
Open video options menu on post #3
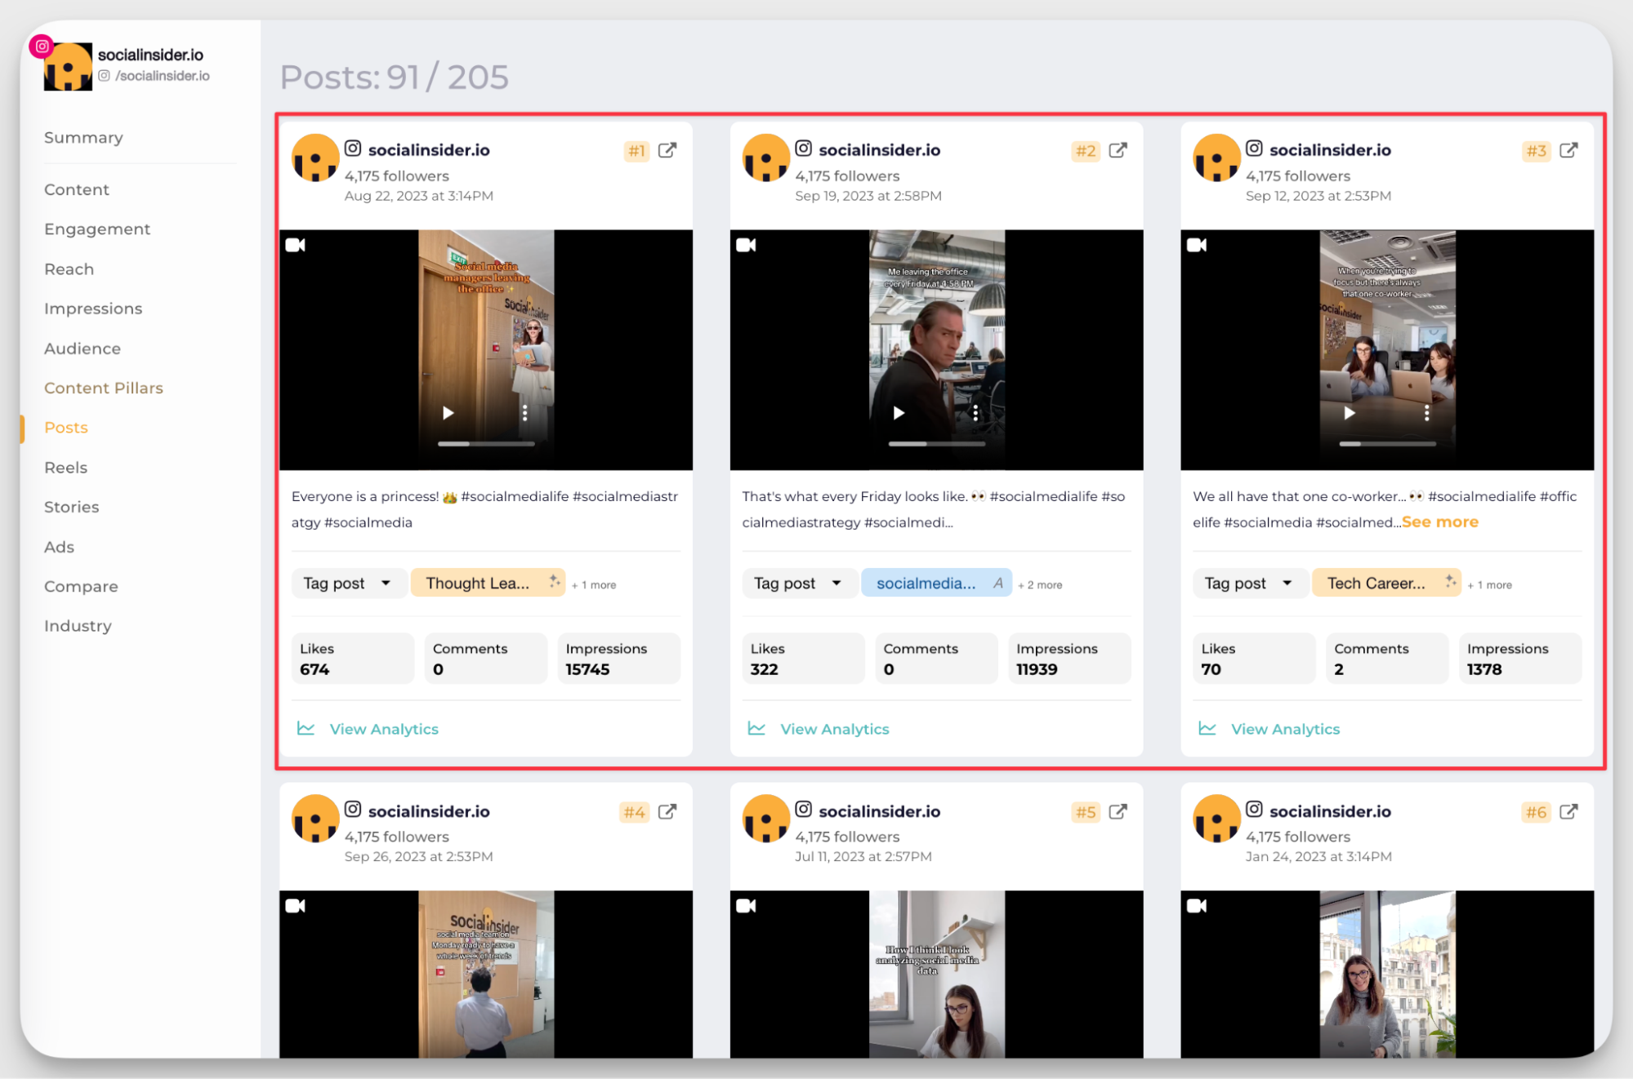1426,413
